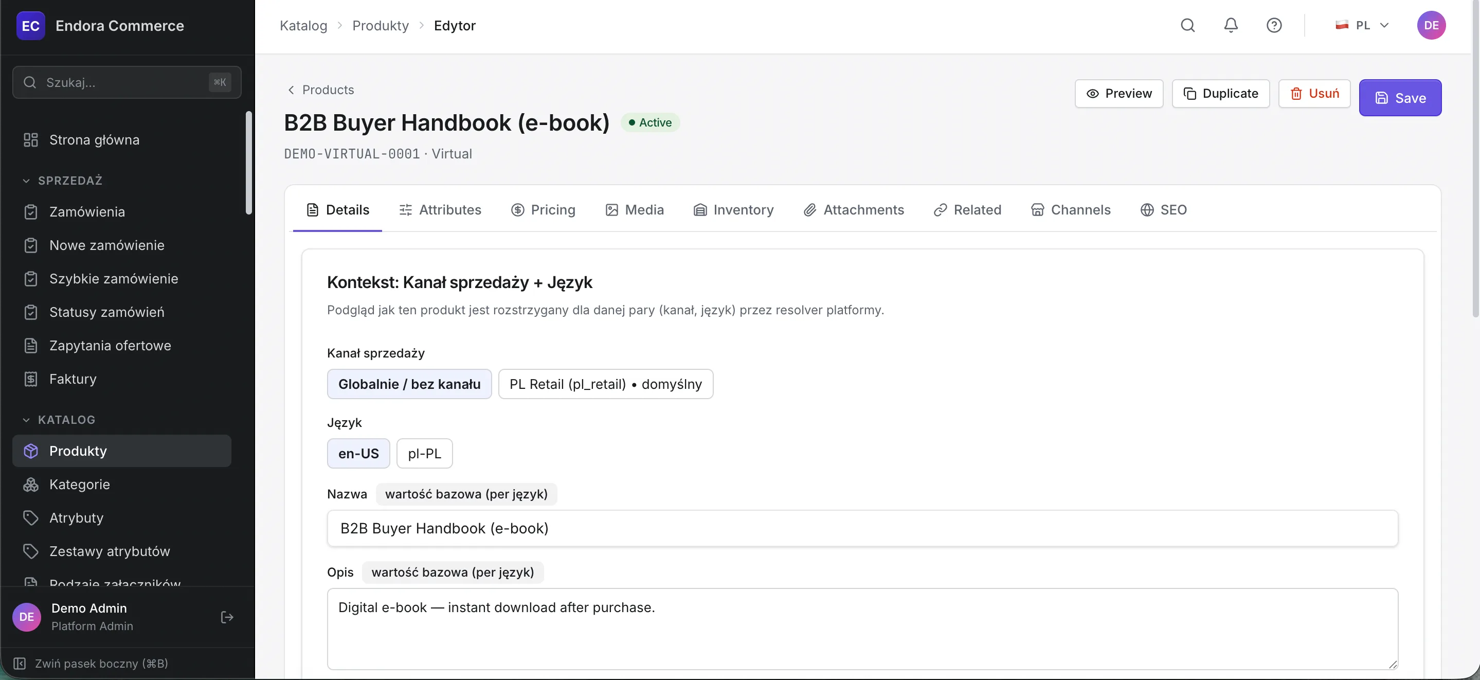Click the Opis textarea resize handle
1480x680 pixels.
(1392, 665)
